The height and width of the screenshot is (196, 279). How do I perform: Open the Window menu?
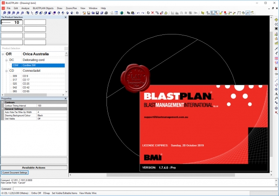(x=93, y=8)
